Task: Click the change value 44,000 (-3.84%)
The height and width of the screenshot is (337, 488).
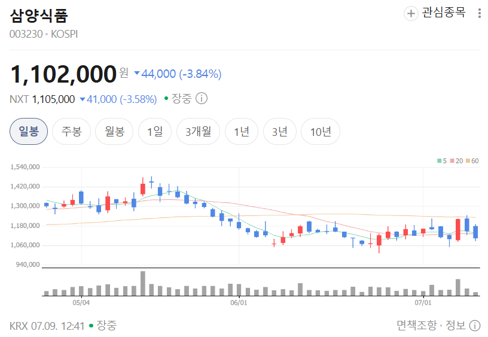Action: click(178, 74)
